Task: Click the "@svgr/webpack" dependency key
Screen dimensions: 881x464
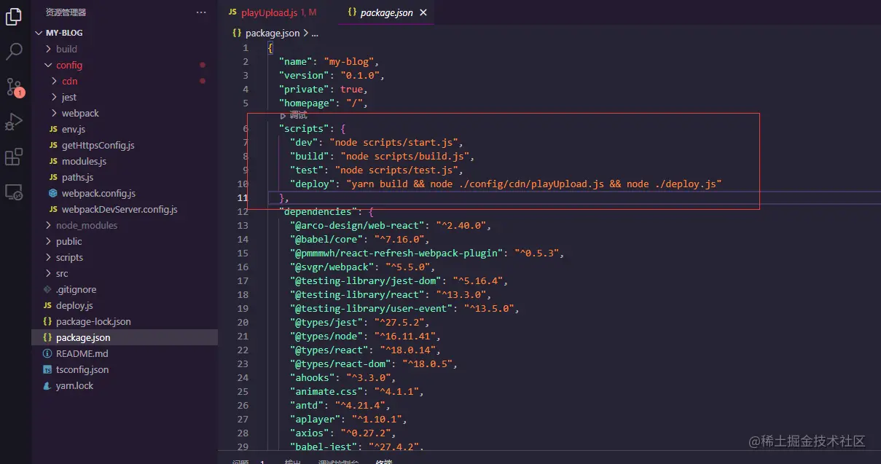Action: tap(332, 267)
